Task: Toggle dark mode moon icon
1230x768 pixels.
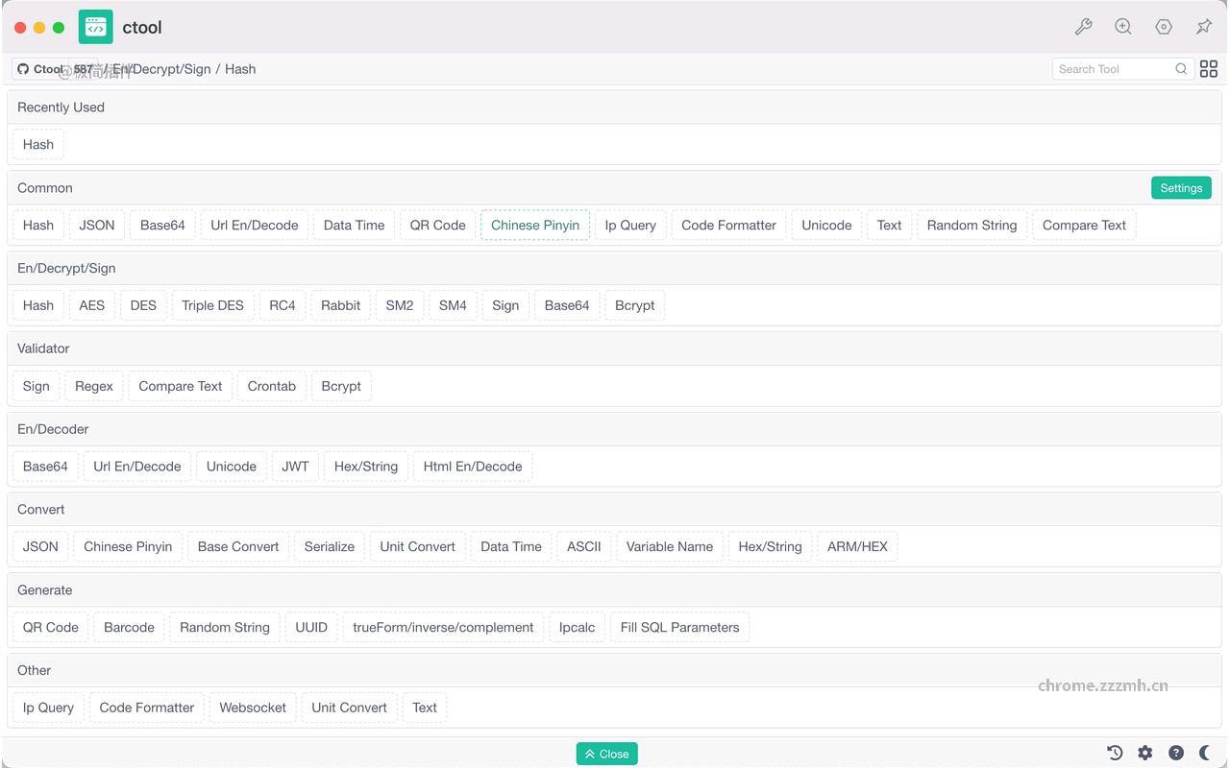Action: tap(1205, 753)
